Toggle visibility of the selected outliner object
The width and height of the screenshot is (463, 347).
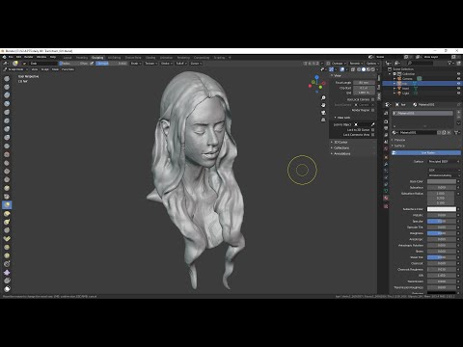click(x=458, y=84)
